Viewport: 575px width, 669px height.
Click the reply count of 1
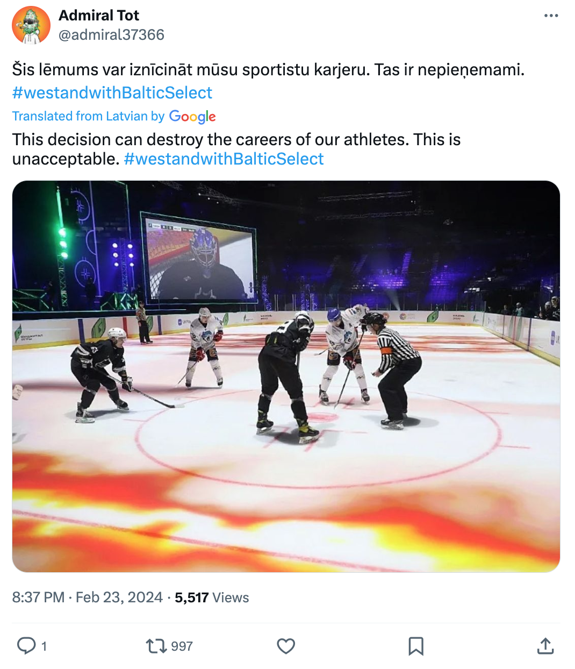coord(44,646)
